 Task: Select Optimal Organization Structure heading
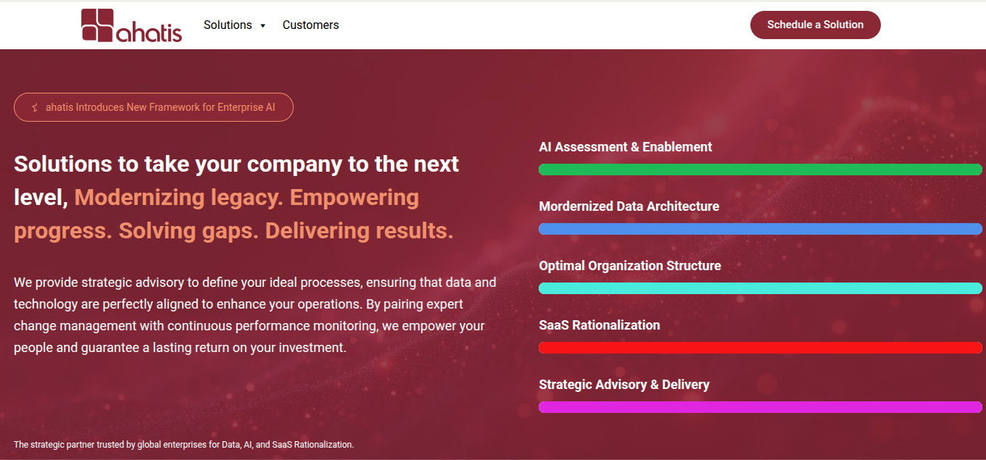pos(629,266)
